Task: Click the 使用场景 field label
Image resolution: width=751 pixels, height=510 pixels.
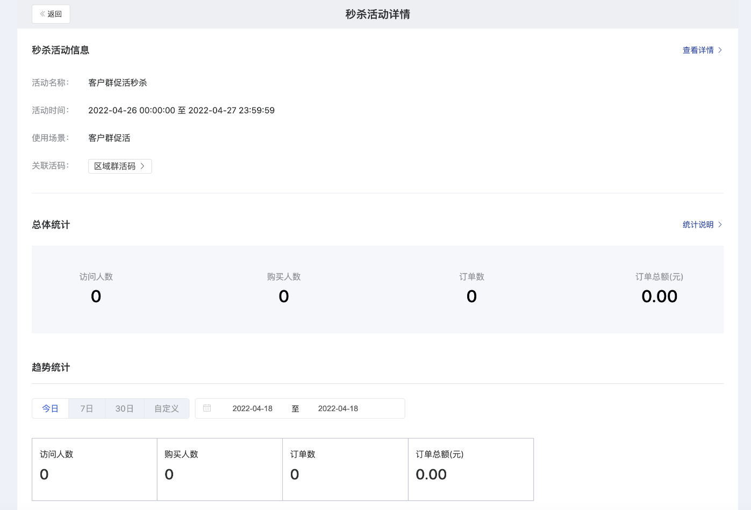Action: [x=51, y=138]
